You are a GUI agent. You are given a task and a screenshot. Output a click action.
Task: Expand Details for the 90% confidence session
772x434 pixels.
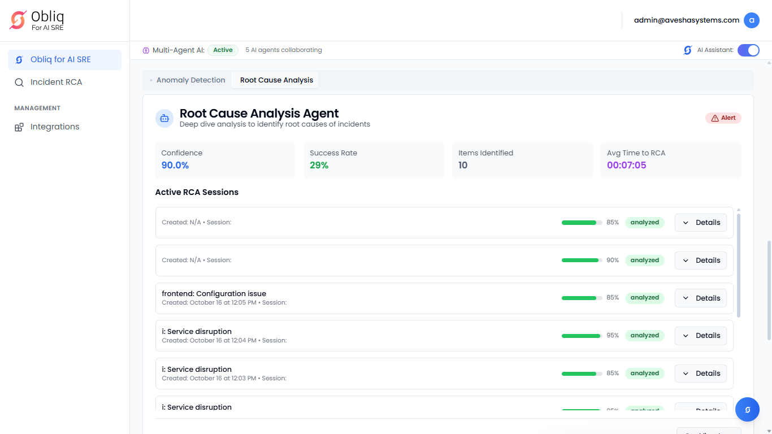(x=700, y=261)
